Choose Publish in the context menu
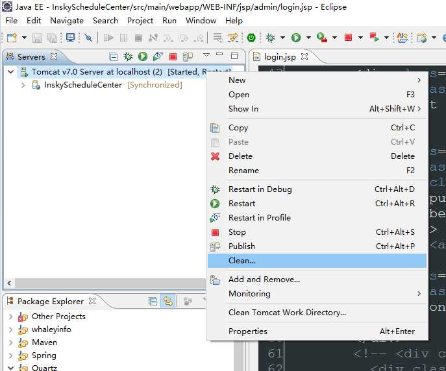This screenshot has width=446, height=371. [317, 246]
